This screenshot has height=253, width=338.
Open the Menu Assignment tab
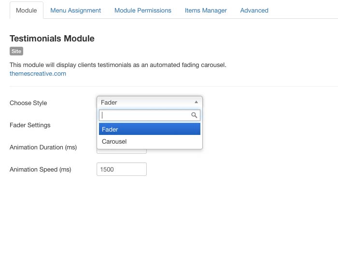click(x=76, y=10)
